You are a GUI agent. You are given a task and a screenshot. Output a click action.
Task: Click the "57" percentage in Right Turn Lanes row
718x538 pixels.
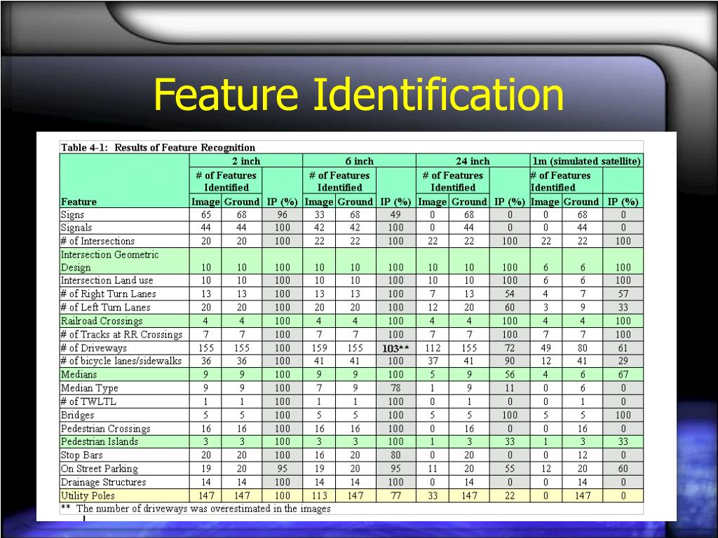623,294
